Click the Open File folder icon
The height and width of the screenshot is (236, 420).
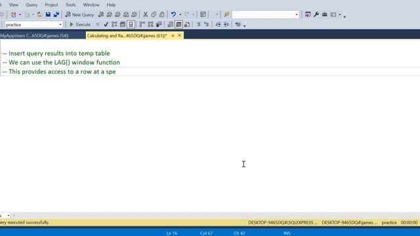pyautogui.click(x=39, y=14)
